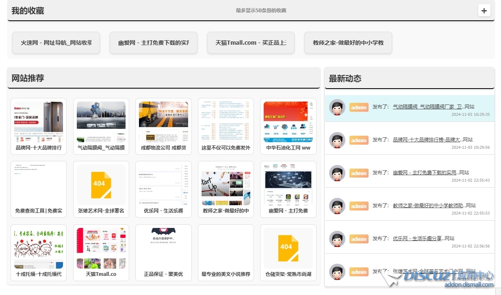This screenshot has width=501, height=295.
Task: Open the 幽爱网 bookmark button in 我的收藏
Action: tap(154, 43)
